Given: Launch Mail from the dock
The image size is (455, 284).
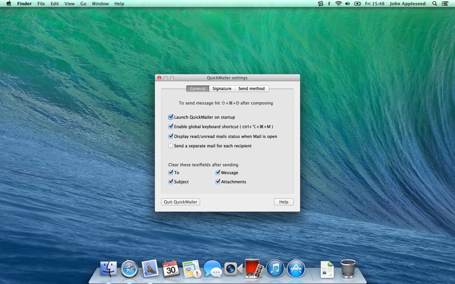Looking at the screenshot, I should 150,268.
